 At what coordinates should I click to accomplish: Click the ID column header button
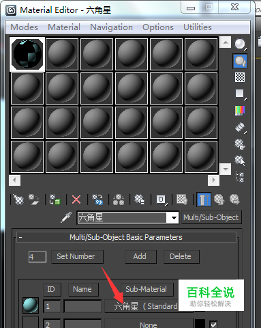coord(52,289)
